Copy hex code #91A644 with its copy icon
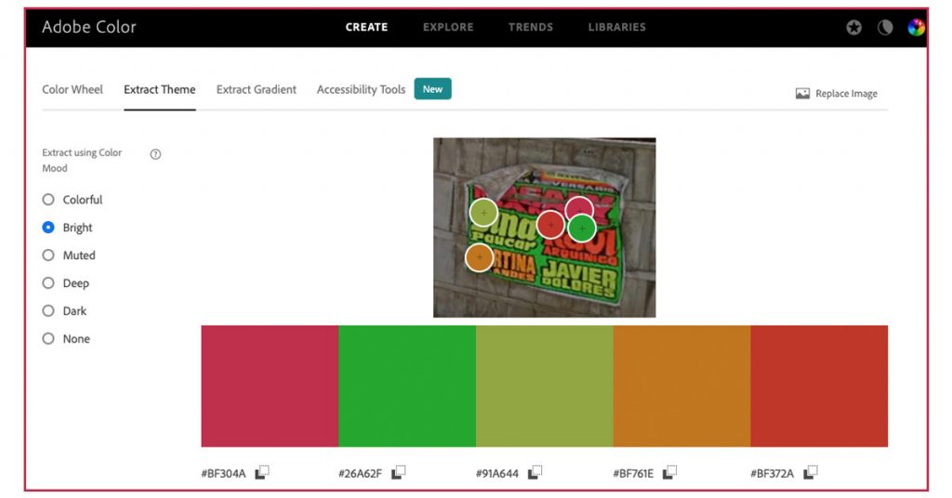 click(535, 472)
